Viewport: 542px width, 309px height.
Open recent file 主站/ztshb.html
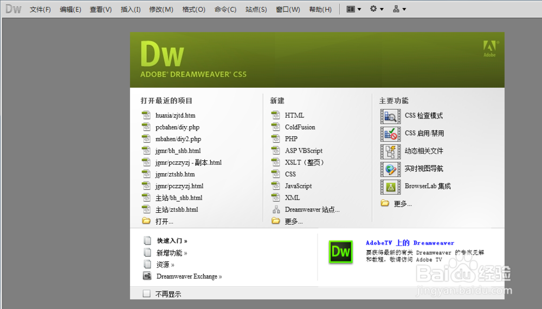click(x=177, y=209)
